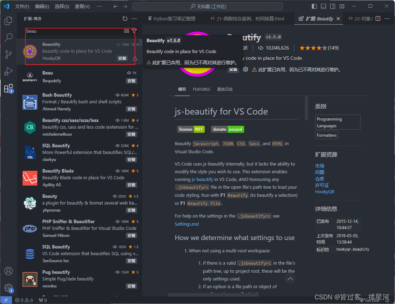
Task: Go forward in navigation history
Action: coord(125,6)
